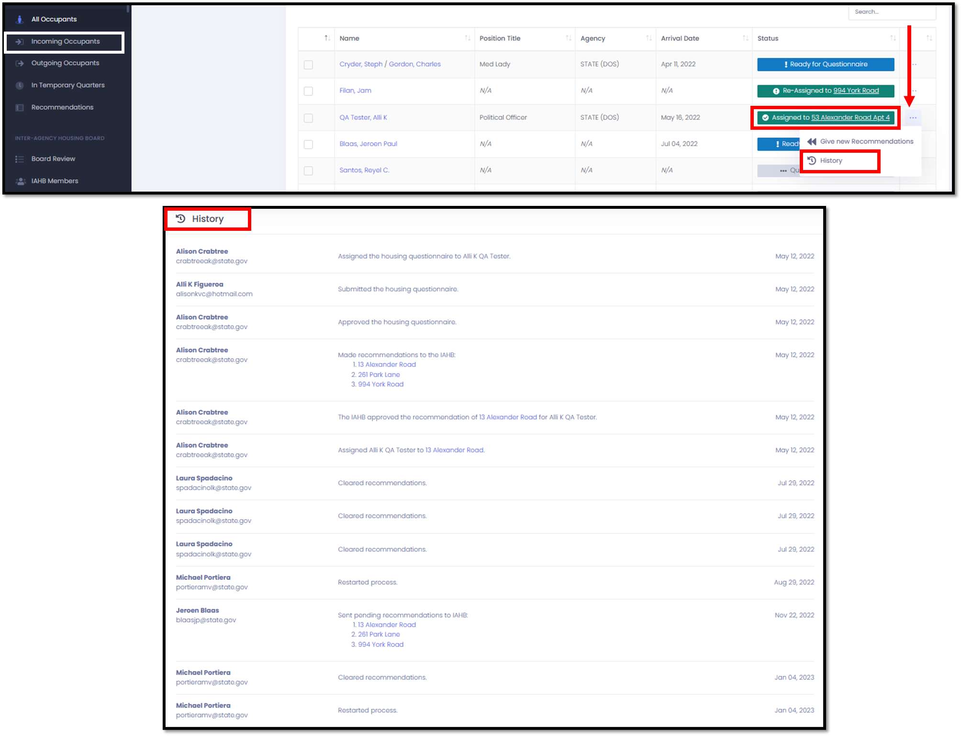The height and width of the screenshot is (736, 961).
Task: Tick checkbox for QA Tester, Alli K row
Action: click(309, 118)
